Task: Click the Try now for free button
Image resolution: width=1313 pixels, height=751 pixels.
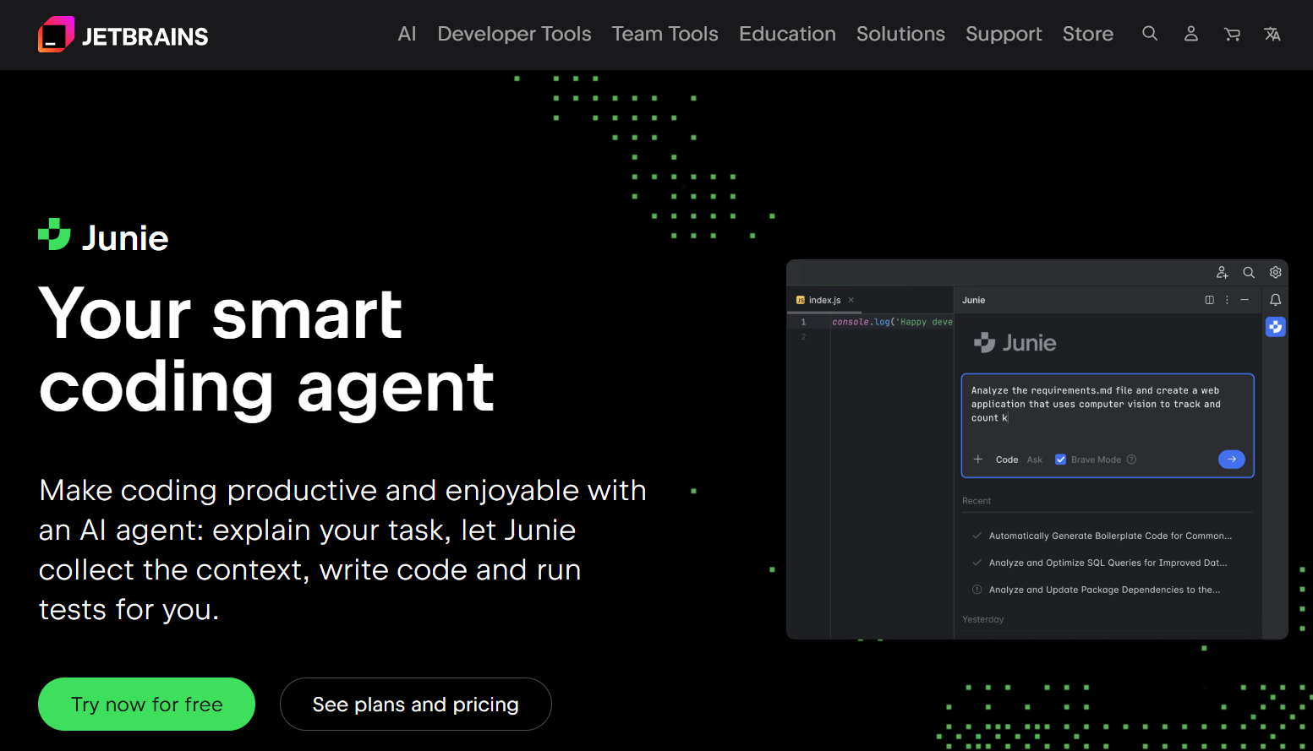Action: coord(146,704)
